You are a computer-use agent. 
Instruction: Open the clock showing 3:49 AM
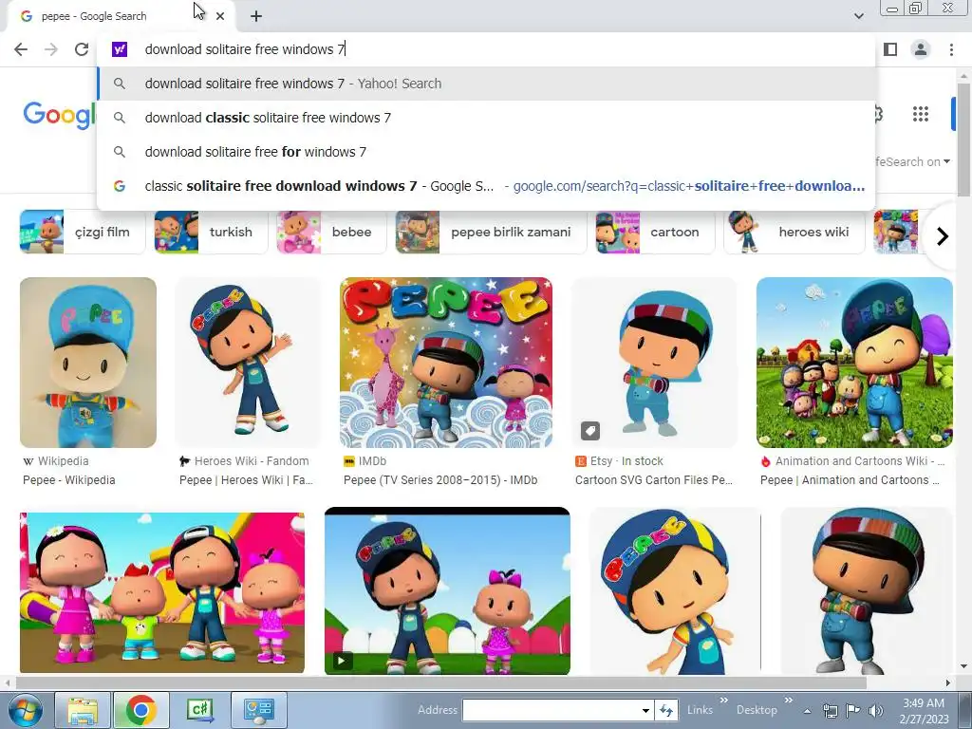924,711
